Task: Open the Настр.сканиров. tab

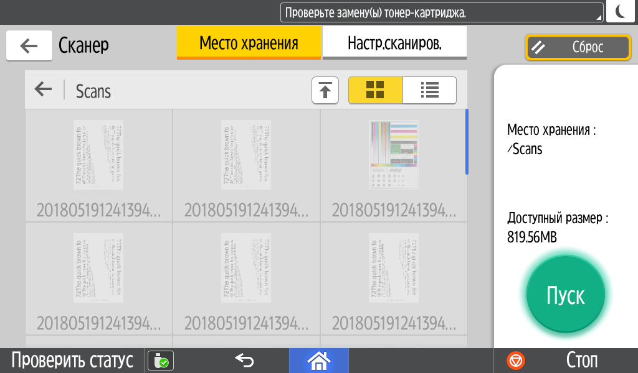Action: [x=394, y=43]
